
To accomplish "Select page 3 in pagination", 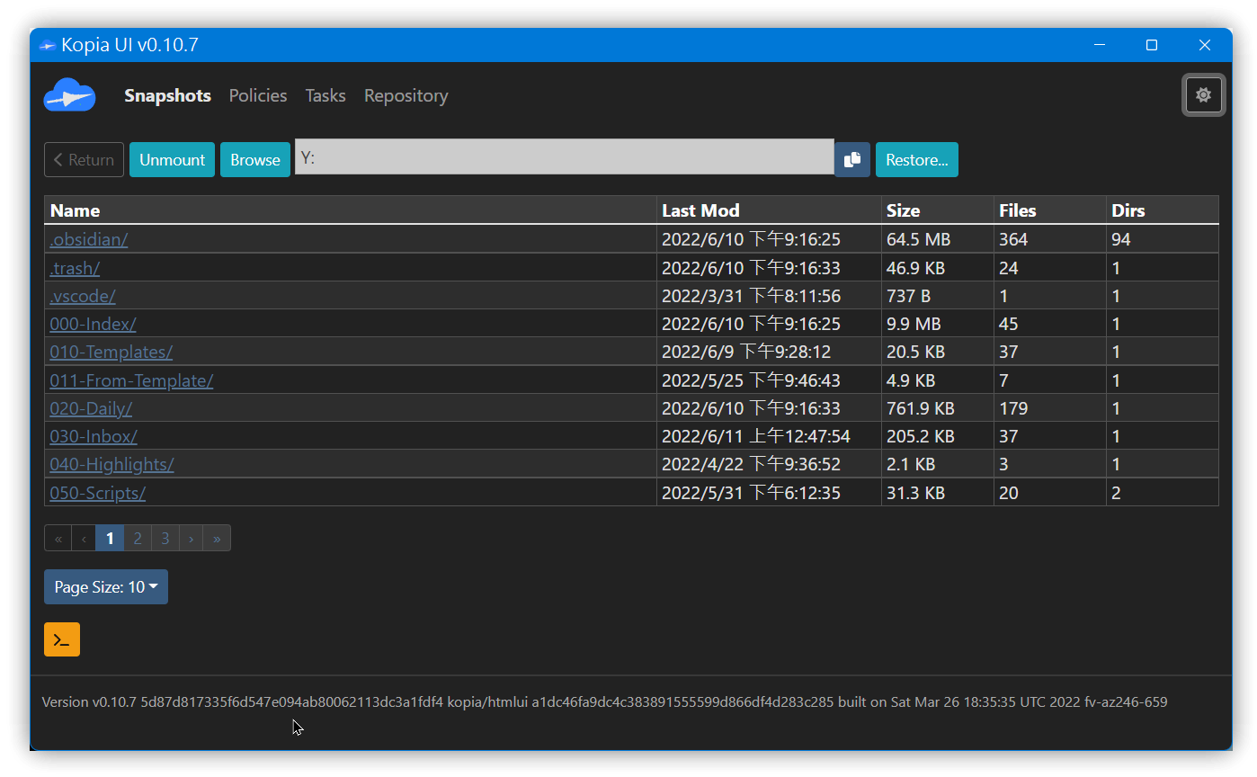I will tap(165, 538).
